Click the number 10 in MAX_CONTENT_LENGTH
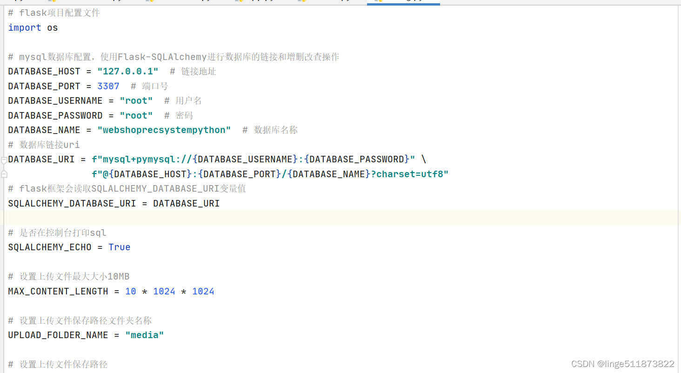Screen dimensions: 681x373 click(131, 291)
